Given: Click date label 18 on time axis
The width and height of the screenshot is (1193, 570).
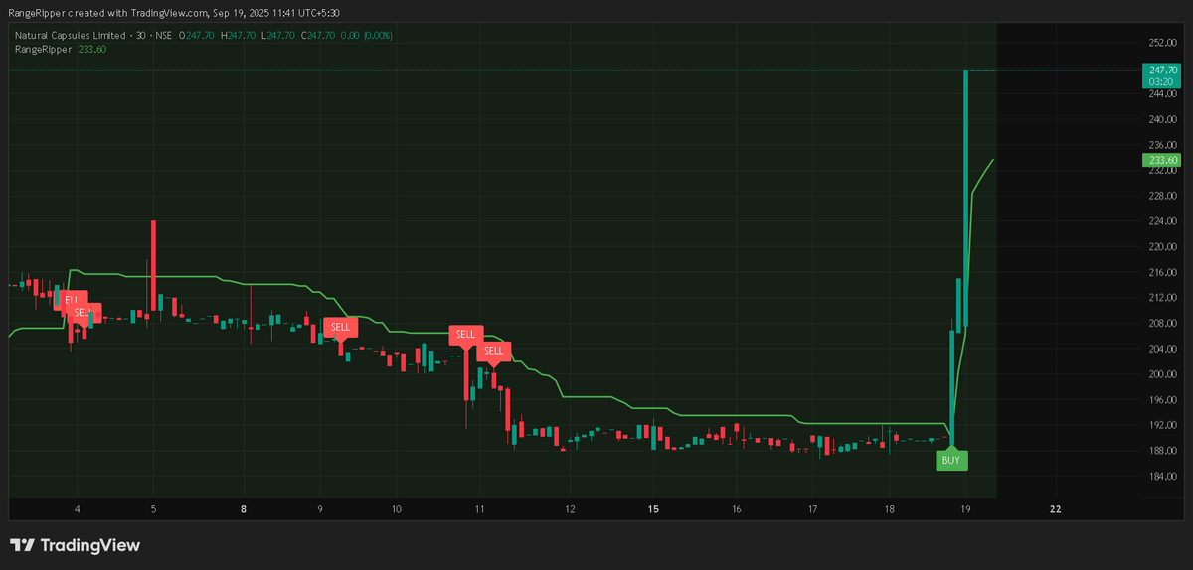Looking at the screenshot, I should [889, 509].
